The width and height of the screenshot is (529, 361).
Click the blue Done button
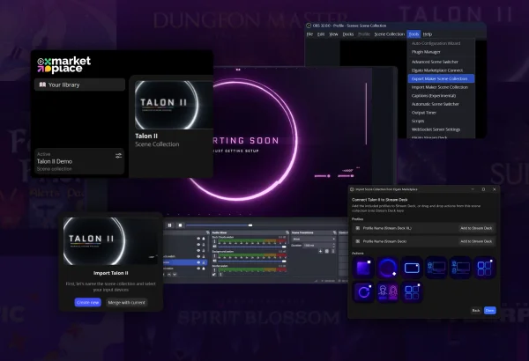tap(490, 311)
